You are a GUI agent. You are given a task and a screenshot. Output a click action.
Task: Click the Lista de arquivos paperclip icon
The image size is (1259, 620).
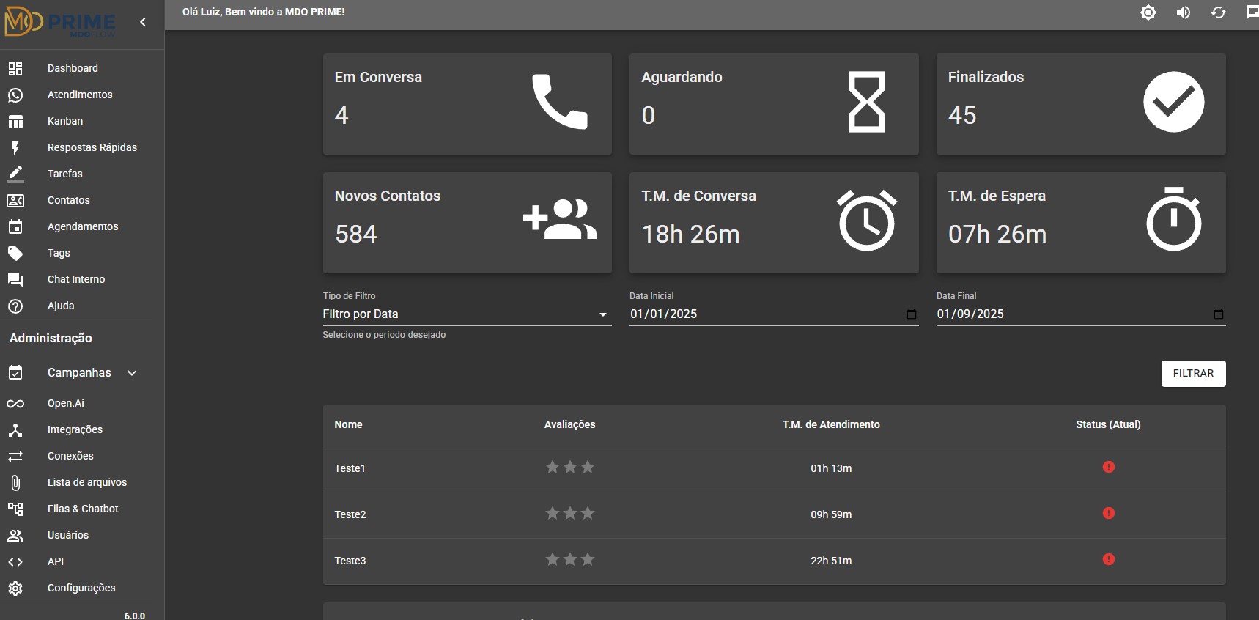pos(15,483)
